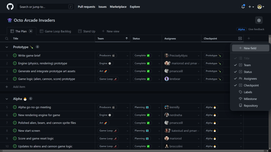Viewport: 271px width, 152px height.
Task: Click plus icon next to Add item
Action: point(7,87)
